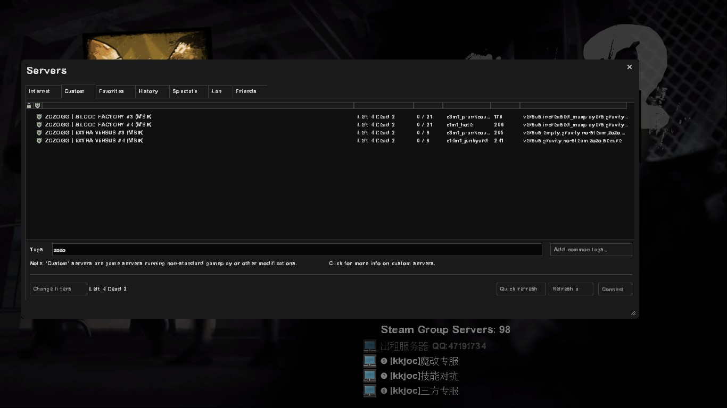Click the Quick refresh button
Viewport: 727px width, 408px height.
[x=521, y=289]
